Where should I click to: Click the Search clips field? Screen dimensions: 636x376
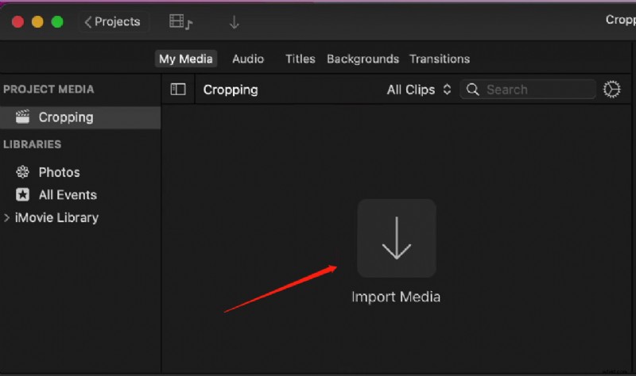pyautogui.click(x=528, y=90)
